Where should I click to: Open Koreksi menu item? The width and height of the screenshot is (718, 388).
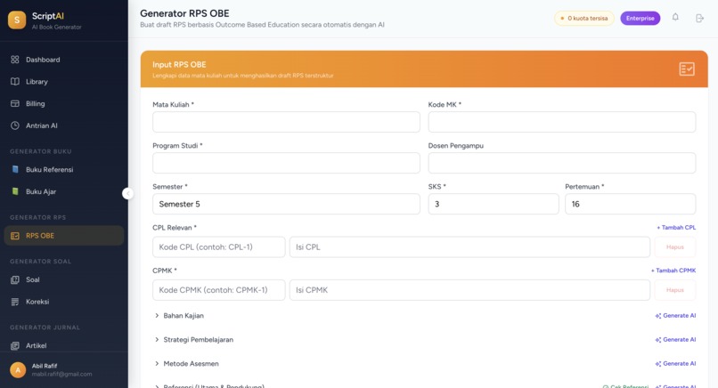click(64, 302)
